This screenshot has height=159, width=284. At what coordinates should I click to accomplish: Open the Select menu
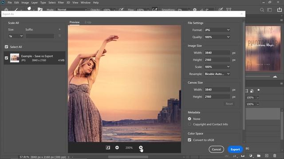[52, 3]
